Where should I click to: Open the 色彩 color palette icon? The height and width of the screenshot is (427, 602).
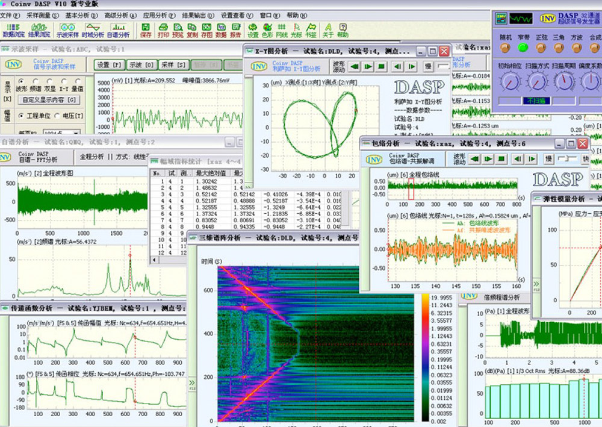(x=267, y=30)
